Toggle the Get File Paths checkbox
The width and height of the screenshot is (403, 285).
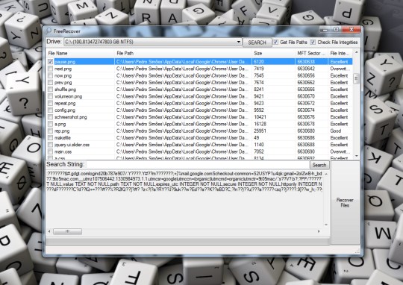tap(275, 42)
